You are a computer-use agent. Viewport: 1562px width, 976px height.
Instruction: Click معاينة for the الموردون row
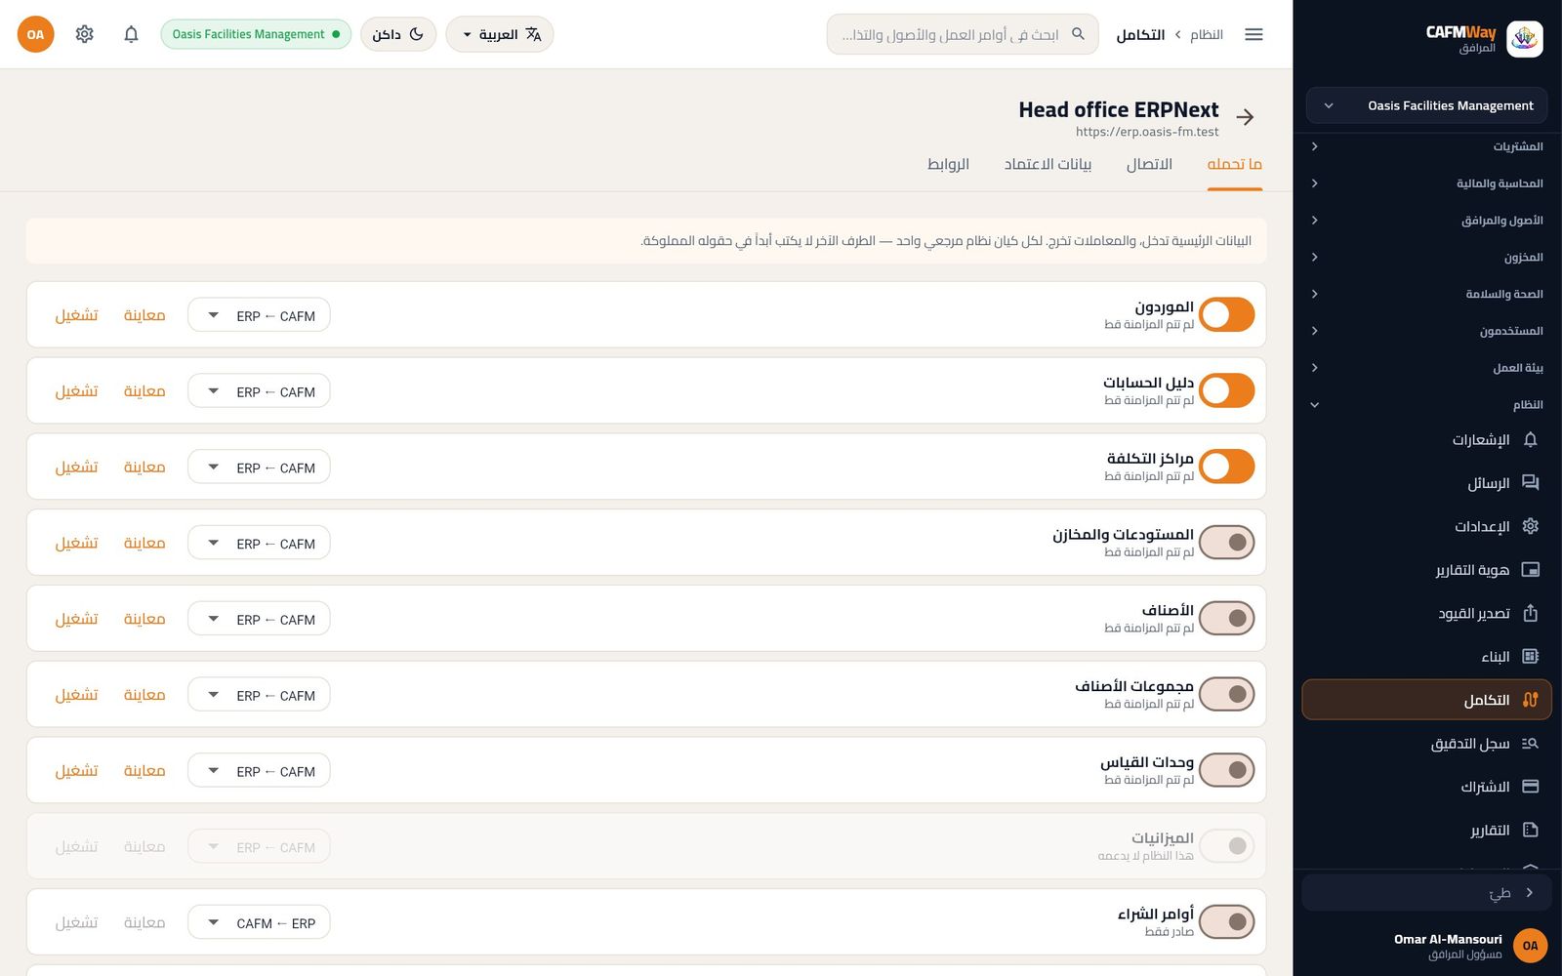click(x=144, y=315)
